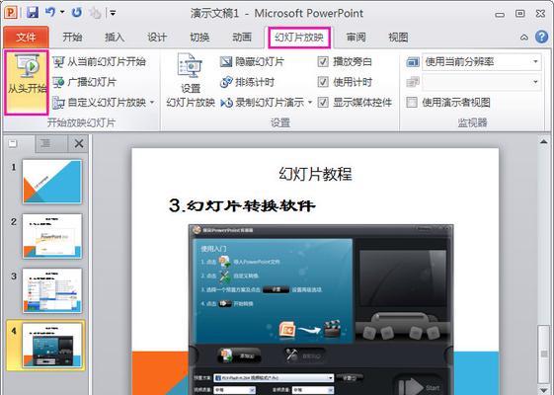
Task: Undo the last action
Action: [50, 13]
